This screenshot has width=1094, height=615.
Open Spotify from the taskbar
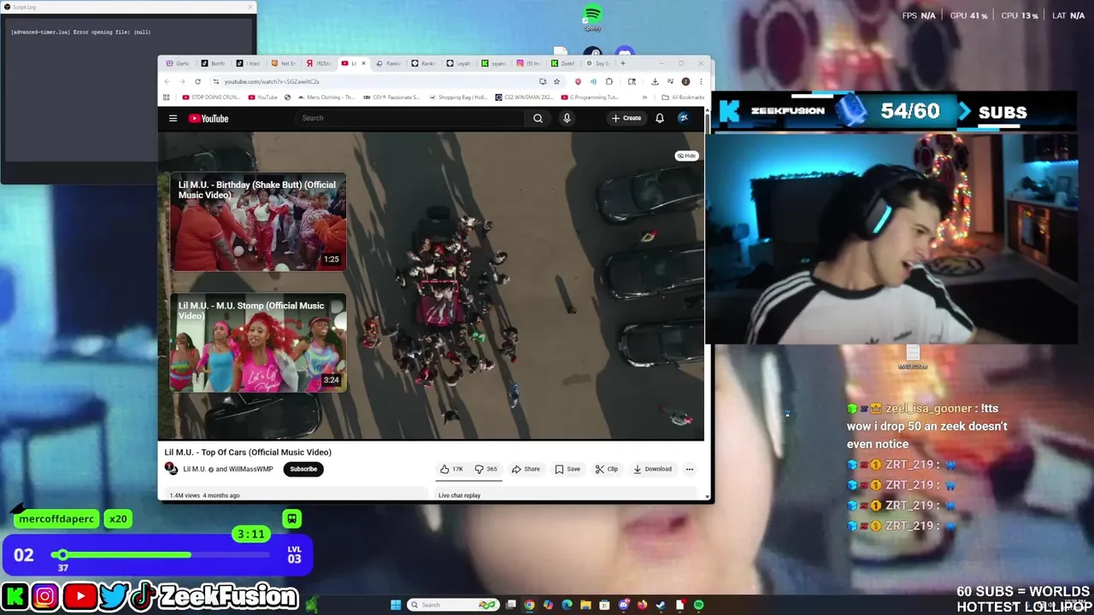click(698, 605)
